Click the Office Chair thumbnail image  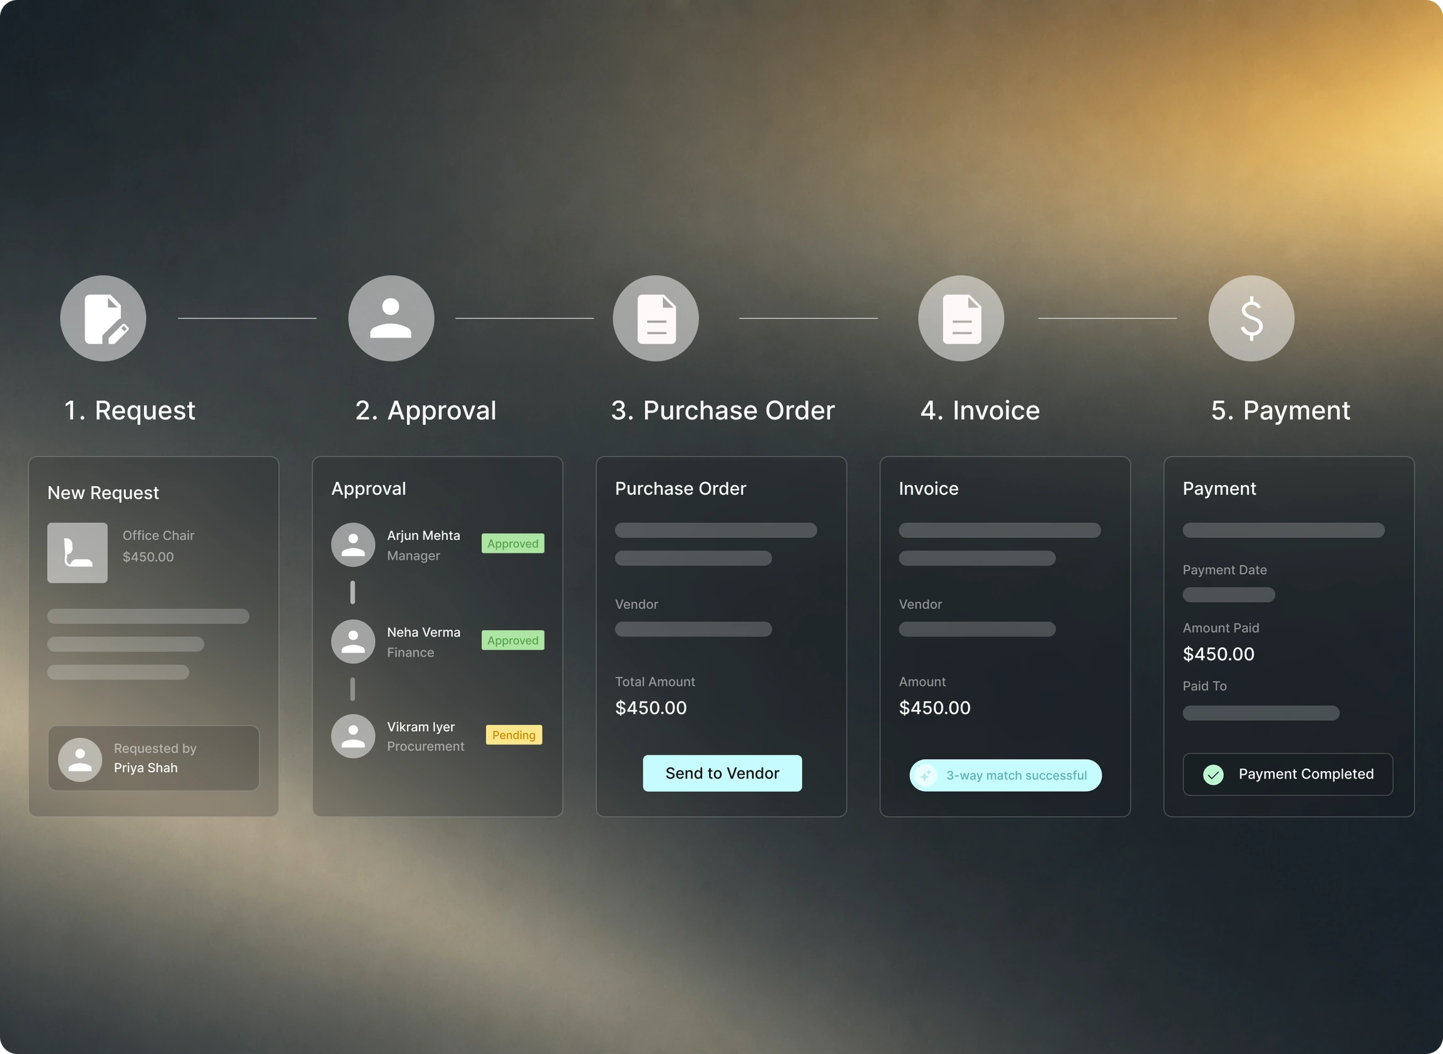(x=77, y=552)
